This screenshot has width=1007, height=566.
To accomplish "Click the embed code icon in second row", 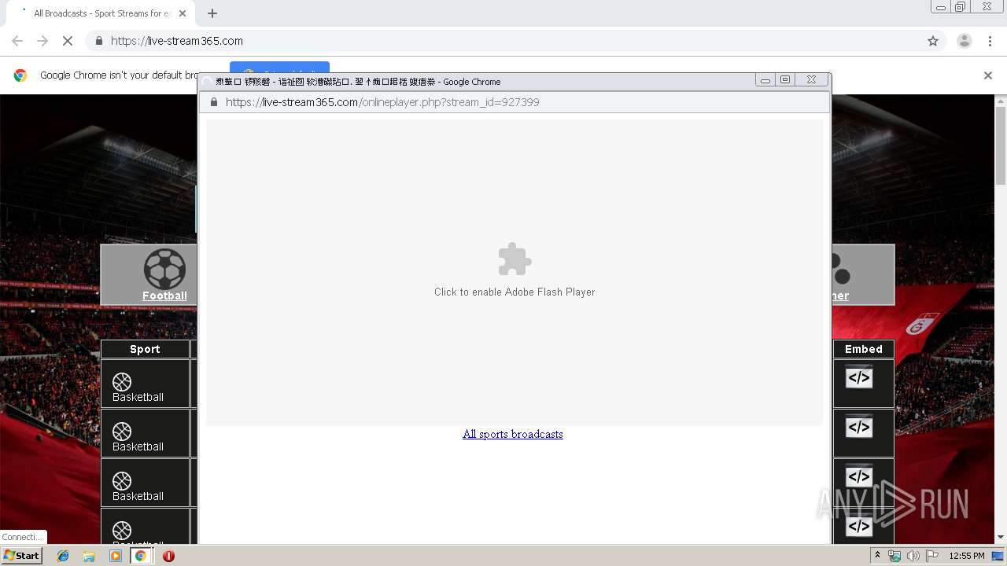I will [859, 428].
